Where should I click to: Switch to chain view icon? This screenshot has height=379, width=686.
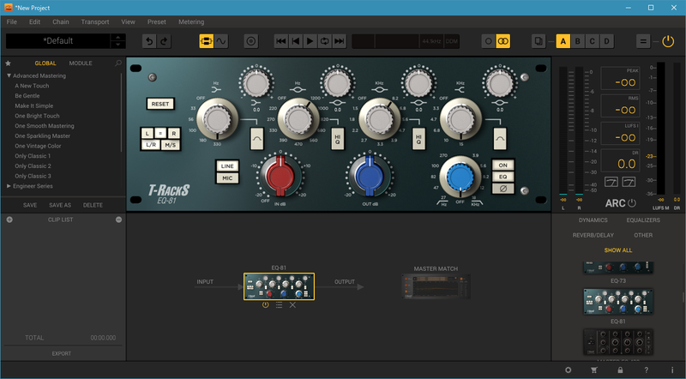tap(206, 41)
